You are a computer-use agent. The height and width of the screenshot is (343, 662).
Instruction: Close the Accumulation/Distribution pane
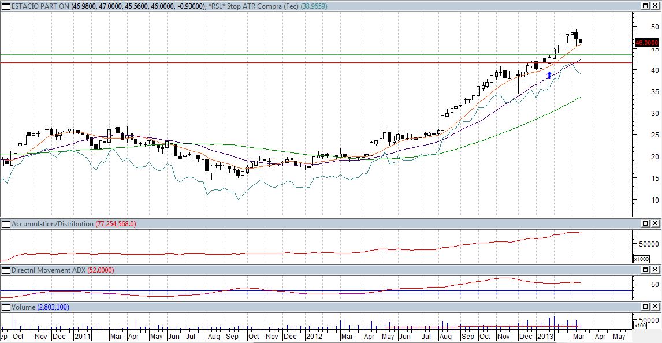(656, 223)
